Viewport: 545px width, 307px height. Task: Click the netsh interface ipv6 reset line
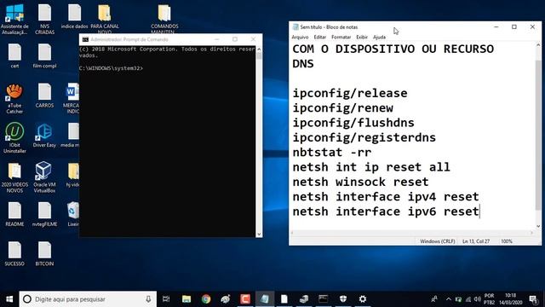(386, 211)
